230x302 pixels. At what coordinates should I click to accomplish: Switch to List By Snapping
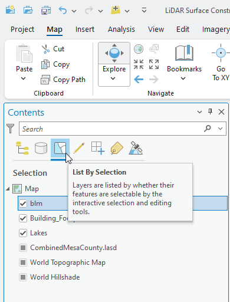click(x=98, y=148)
